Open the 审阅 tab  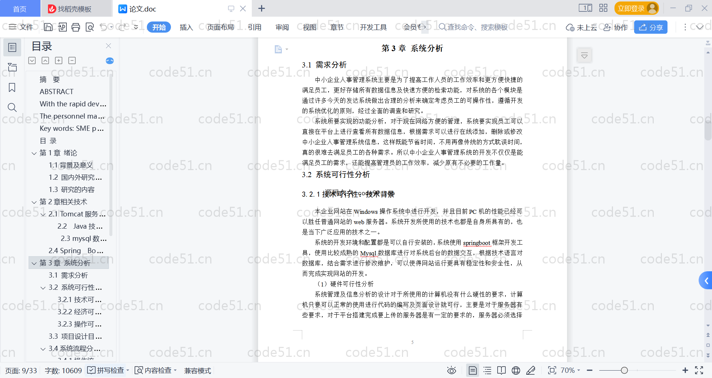click(282, 27)
